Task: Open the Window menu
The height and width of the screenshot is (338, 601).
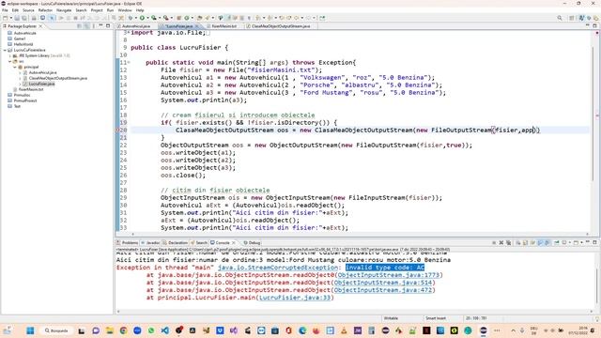Action: [125, 10]
